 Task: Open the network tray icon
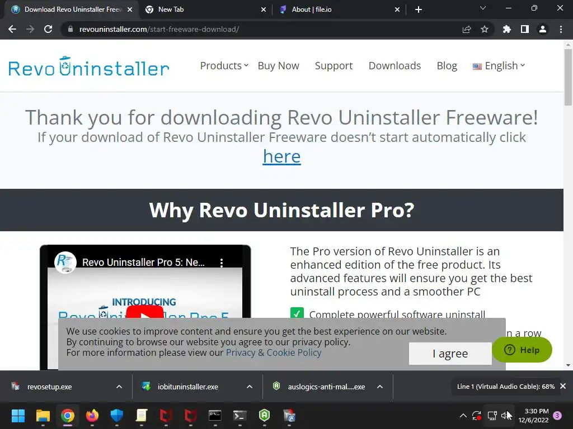coord(492,416)
